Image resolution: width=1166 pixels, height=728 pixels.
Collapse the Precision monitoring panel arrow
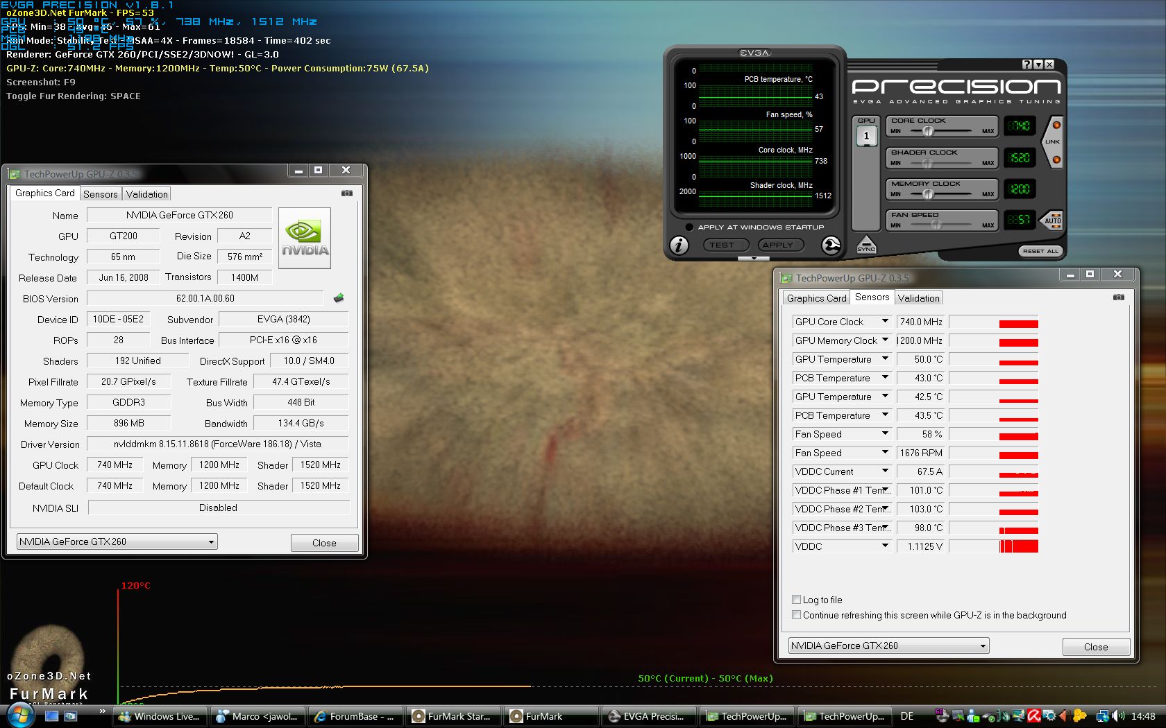coord(754,259)
